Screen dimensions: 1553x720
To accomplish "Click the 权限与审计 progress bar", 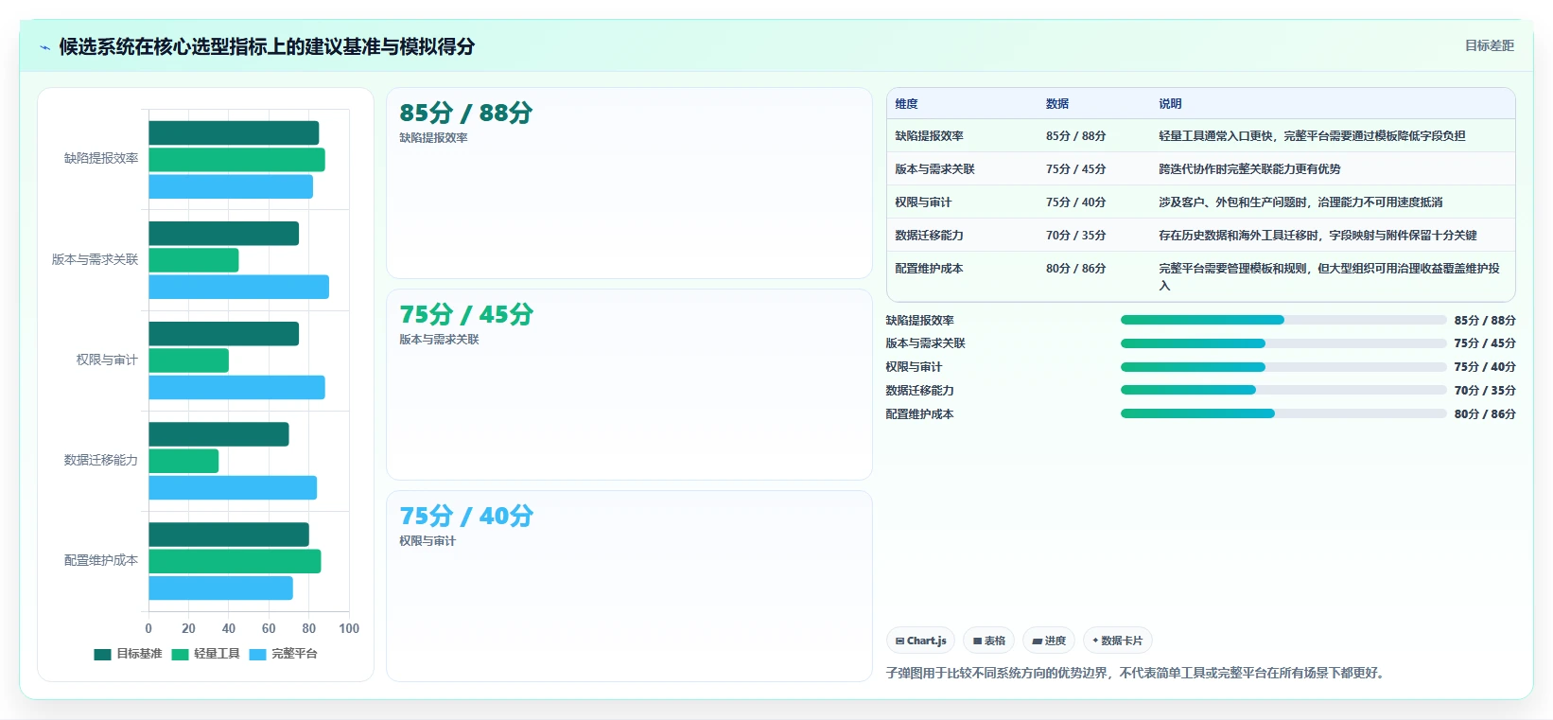I will 1283,366.
